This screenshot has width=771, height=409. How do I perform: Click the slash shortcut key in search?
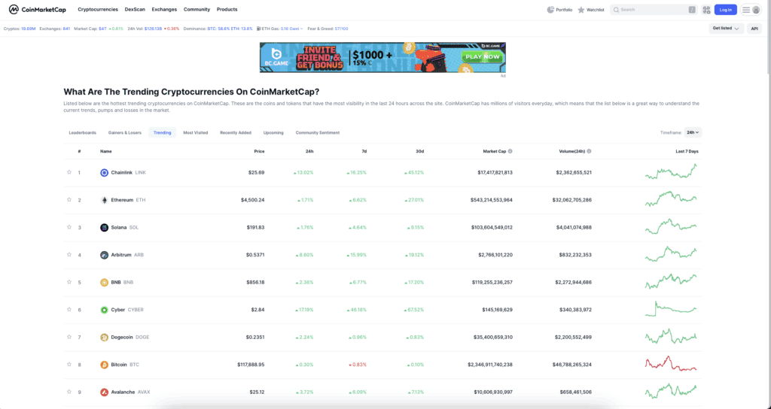692,10
